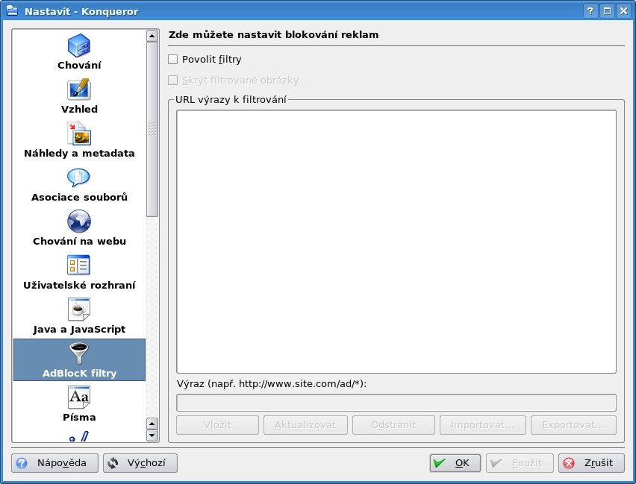Viewport: 636px width, 484px height.
Task: Click the sidebar scrollbar up arrow at top
Action: (152, 36)
